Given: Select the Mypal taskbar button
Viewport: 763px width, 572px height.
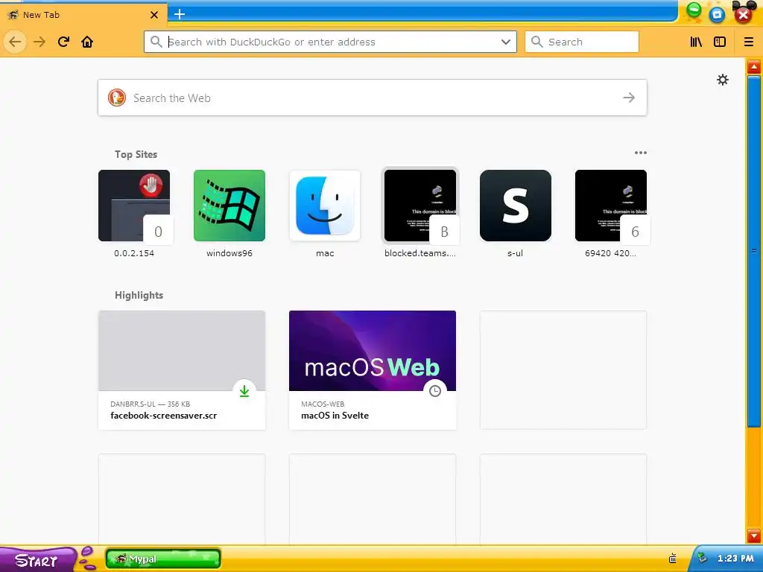Looking at the screenshot, I should 163,559.
